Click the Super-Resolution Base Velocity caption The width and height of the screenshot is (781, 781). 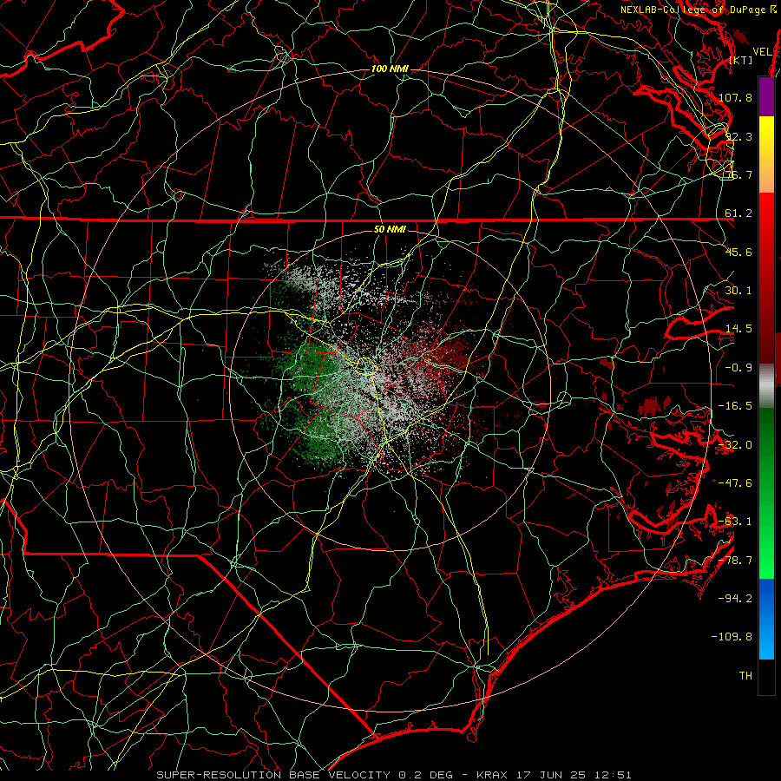(394, 775)
